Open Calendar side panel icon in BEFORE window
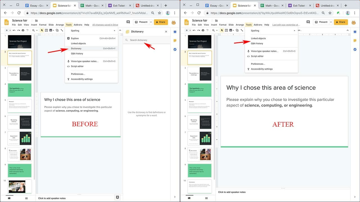The width and height of the screenshot is (360, 202). (175, 32)
